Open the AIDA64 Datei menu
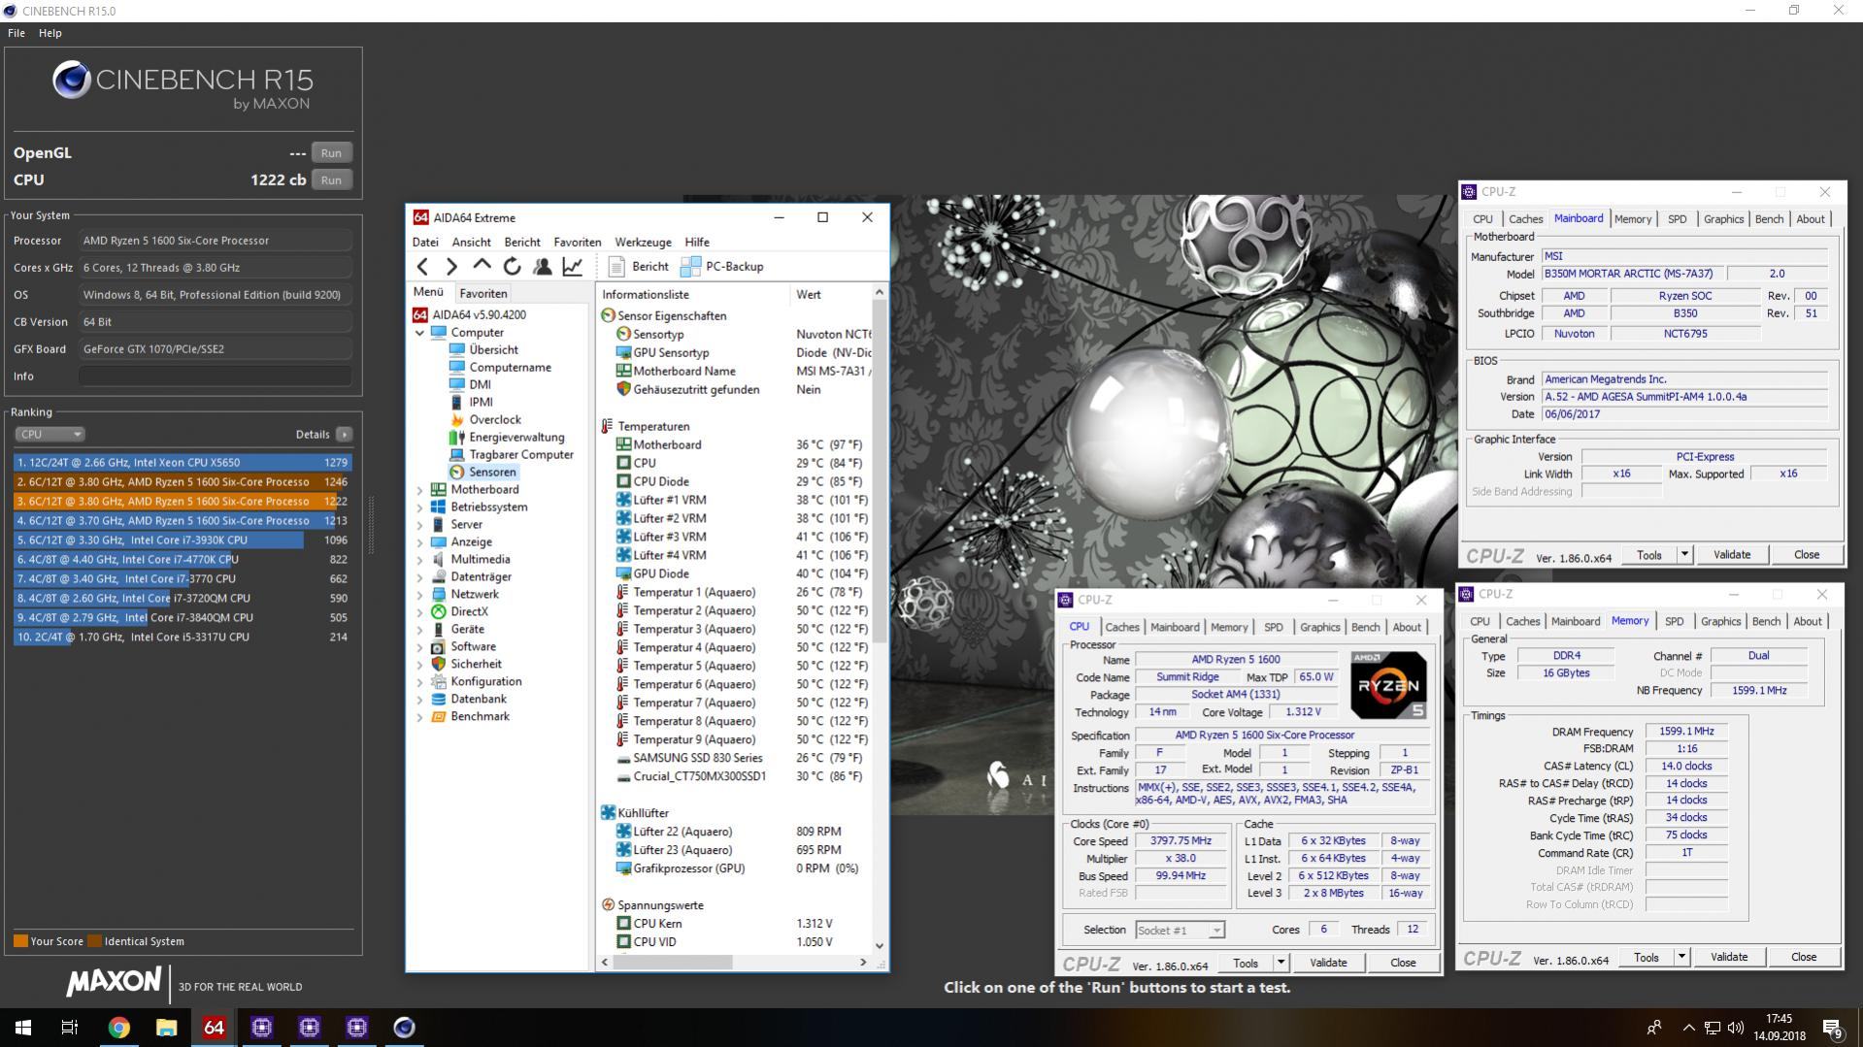The width and height of the screenshot is (1863, 1047). pyautogui.click(x=425, y=243)
